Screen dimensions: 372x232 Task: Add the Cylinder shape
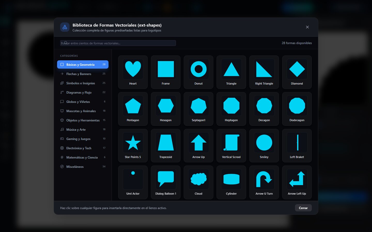[231, 182]
